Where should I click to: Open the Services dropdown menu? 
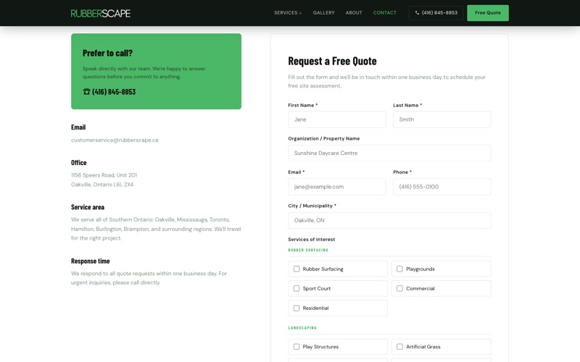point(288,13)
